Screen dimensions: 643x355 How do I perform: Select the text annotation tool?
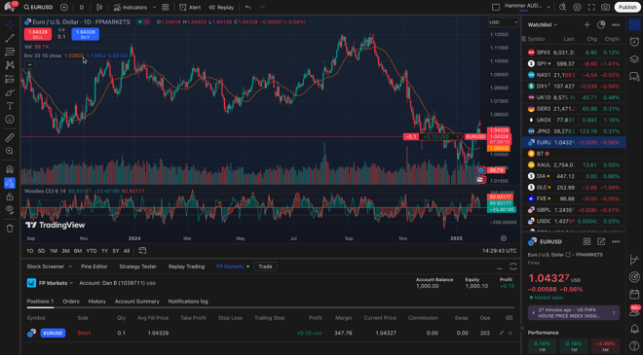[x=10, y=106]
